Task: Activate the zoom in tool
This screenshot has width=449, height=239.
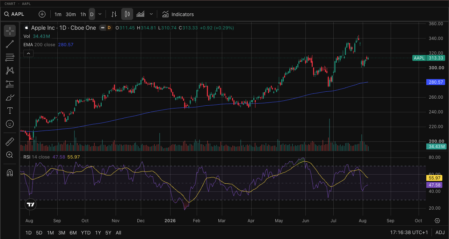Action: [10, 155]
